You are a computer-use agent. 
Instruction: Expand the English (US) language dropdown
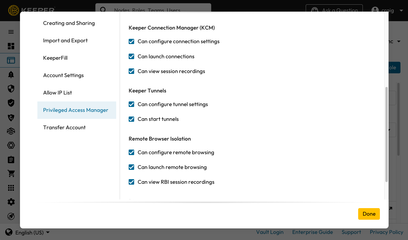(32, 232)
